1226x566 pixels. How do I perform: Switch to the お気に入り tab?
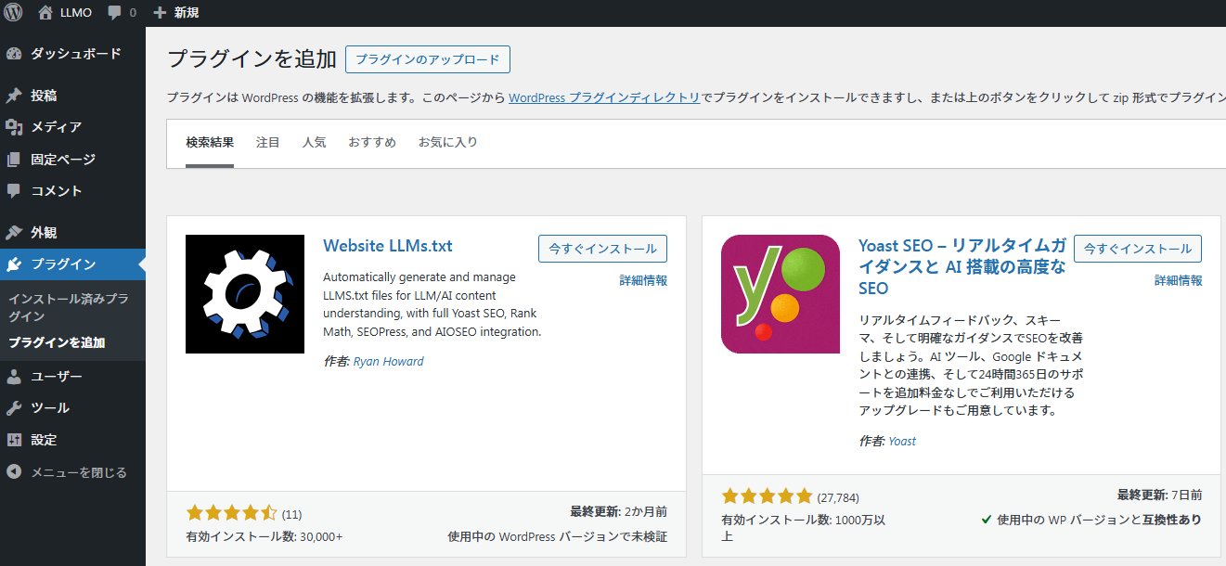[447, 143]
